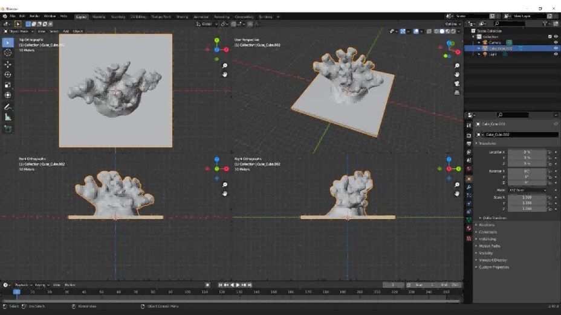Hide the Camera object in the outliner

tap(556, 42)
